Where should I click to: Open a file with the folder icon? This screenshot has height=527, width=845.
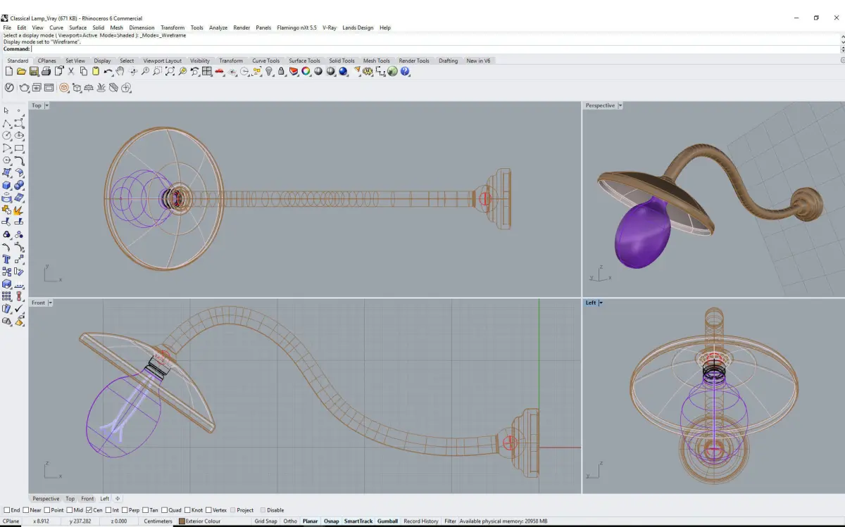[x=21, y=71]
